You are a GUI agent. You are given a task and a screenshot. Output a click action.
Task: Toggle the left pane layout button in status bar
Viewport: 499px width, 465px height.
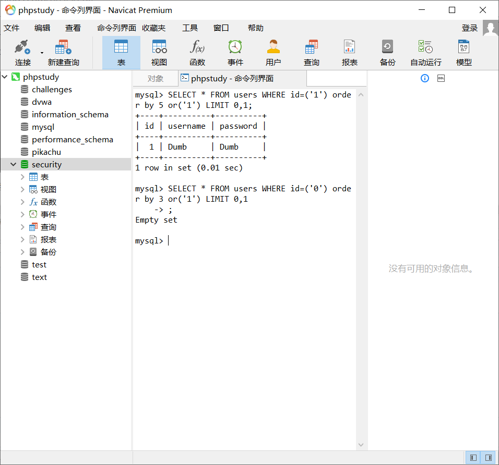click(x=473, y=458)
